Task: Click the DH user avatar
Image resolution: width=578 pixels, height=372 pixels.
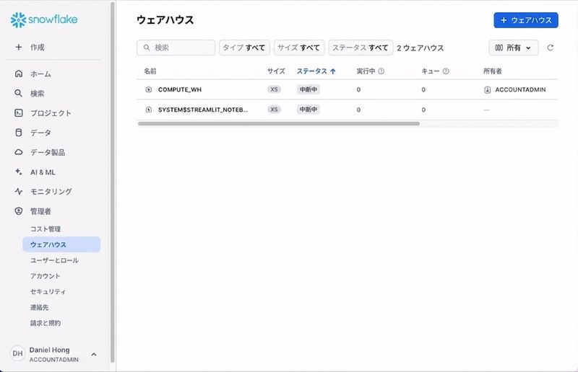Action: click(17, 353)
